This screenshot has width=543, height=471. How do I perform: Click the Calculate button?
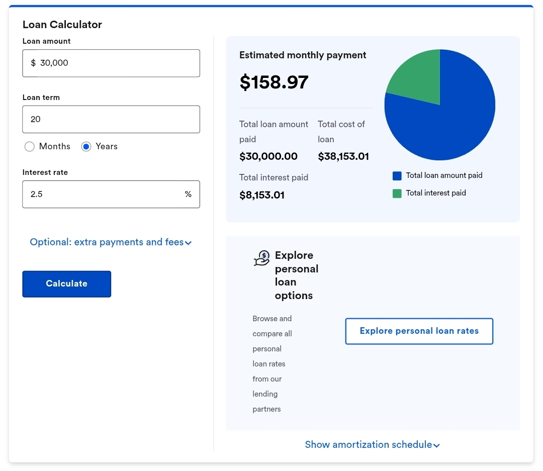coord(67,284)
